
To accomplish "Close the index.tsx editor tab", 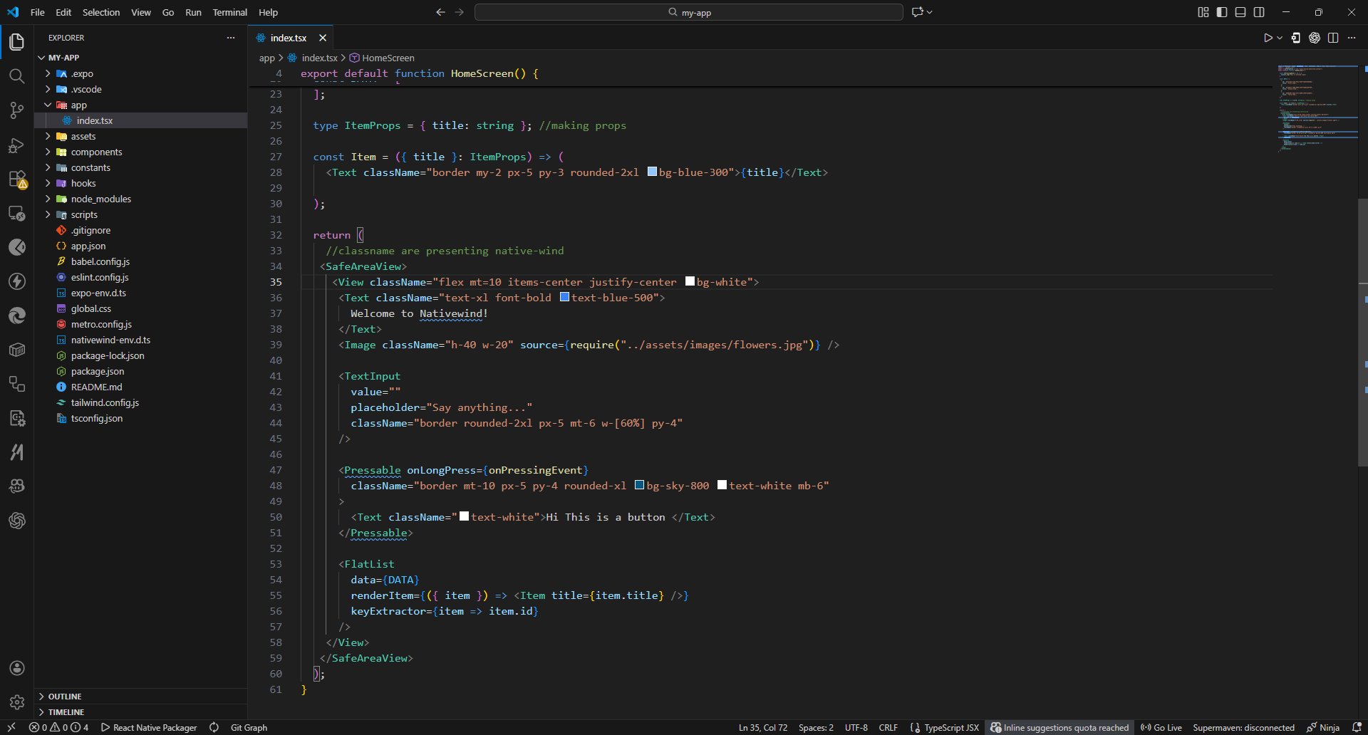I will [x=323, y=38].
